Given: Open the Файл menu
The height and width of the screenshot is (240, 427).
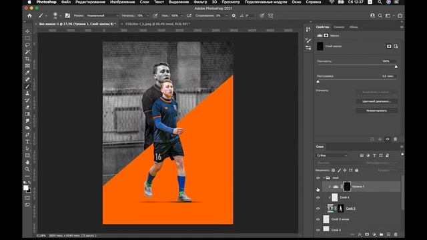Looking at the screenshot, I should 66,2.
